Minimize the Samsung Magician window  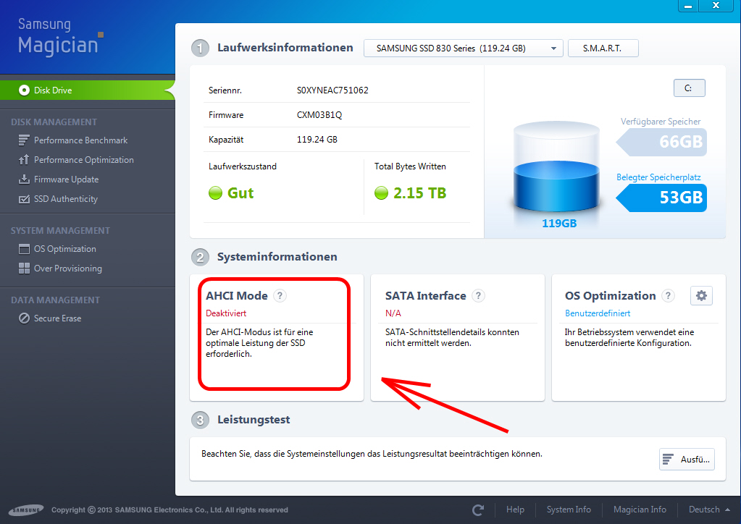click(x=688, y=6)
